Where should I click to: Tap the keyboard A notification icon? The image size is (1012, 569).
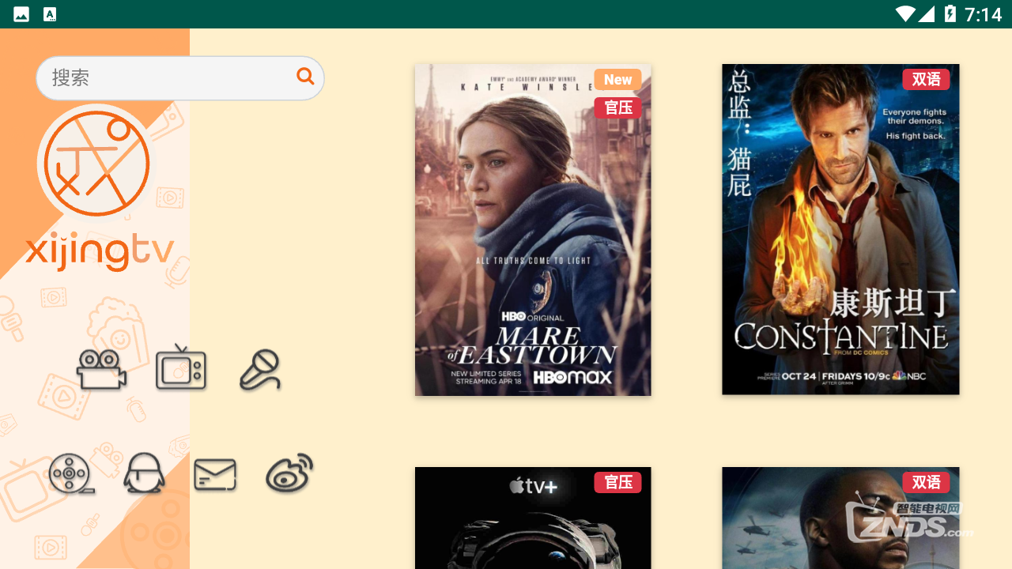(50, 14)
